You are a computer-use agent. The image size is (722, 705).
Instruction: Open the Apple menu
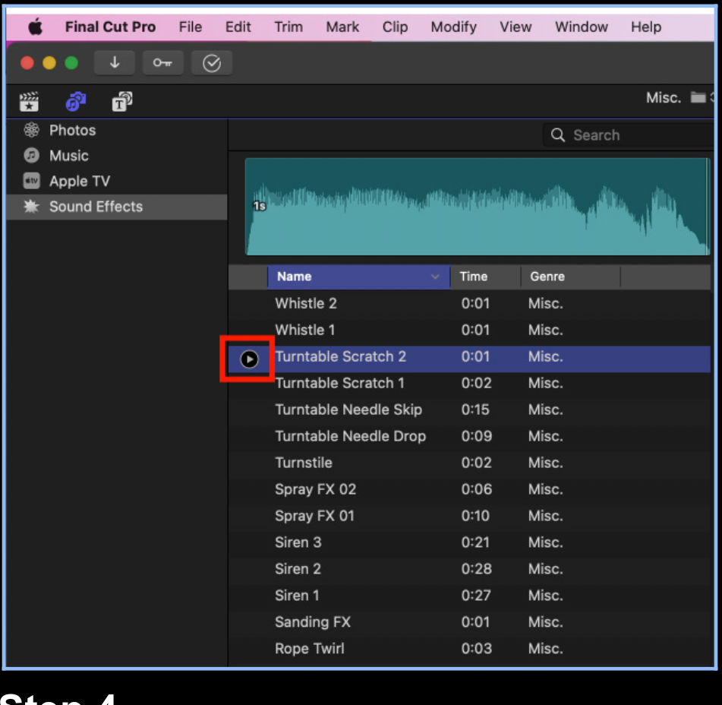(35, 27)
